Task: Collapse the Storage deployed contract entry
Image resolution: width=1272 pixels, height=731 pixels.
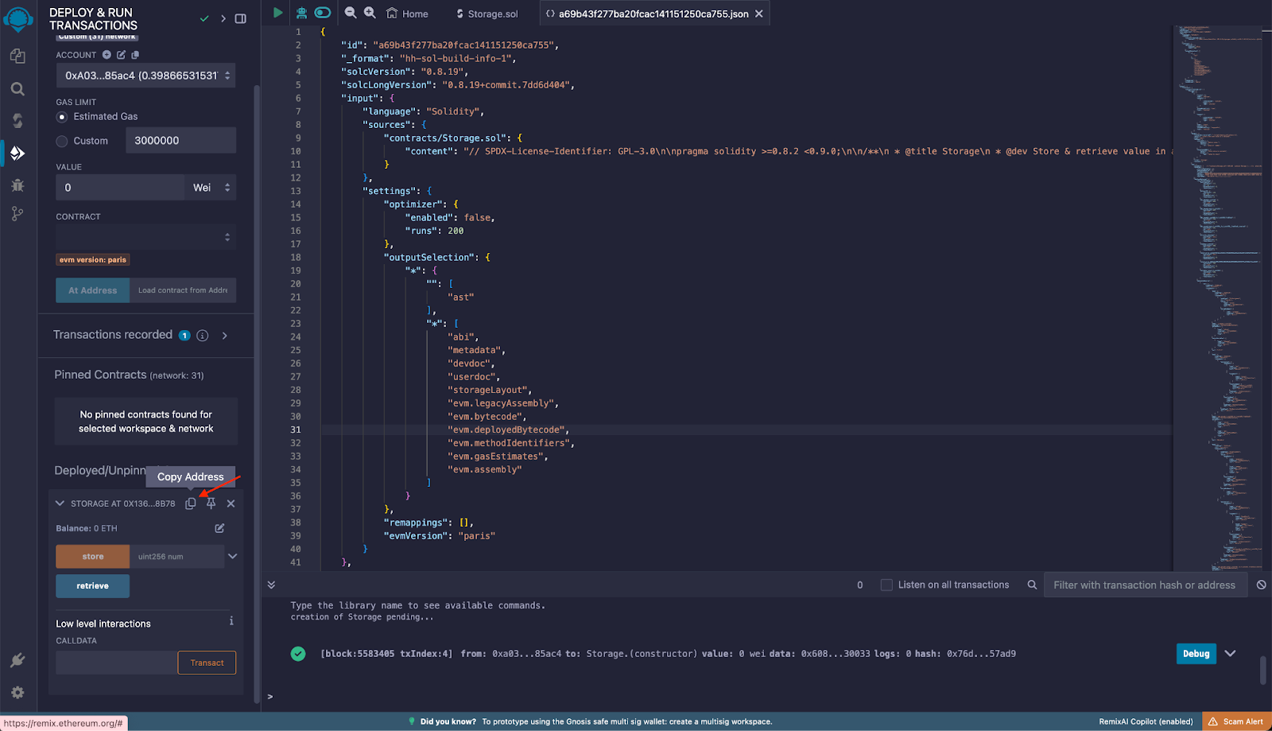Action: (60, 504)
